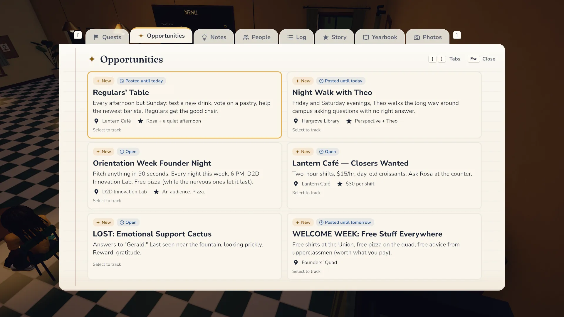Image resolution: width=564 pixels, height=317 pixels.
Task: Click the New badge on Regulars' Table
Action: click(x=103, y=81)
